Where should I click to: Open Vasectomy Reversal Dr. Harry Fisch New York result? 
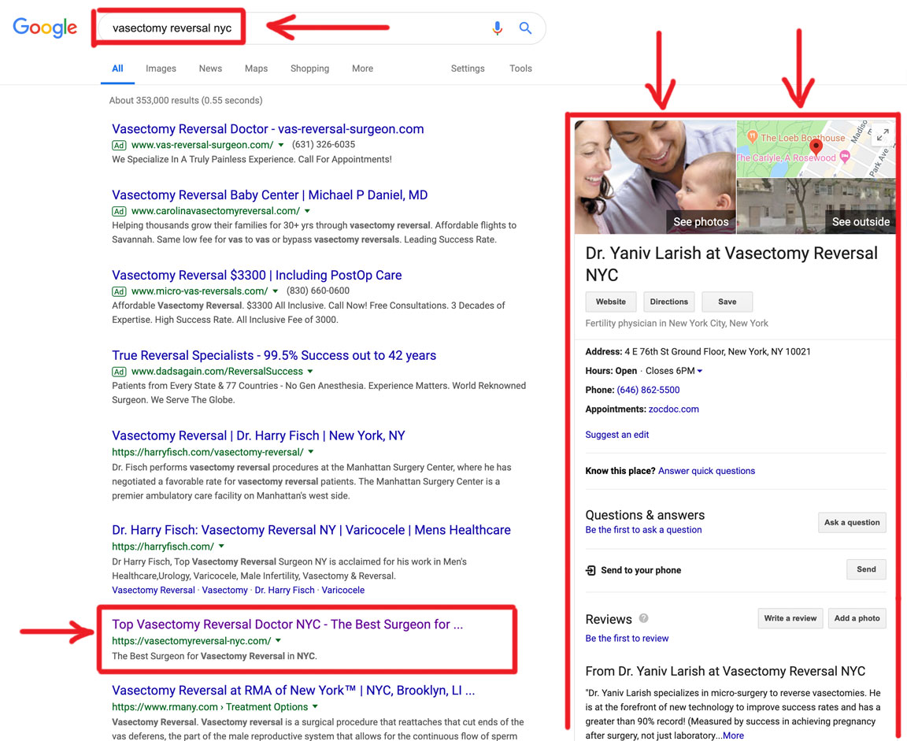pos(258,435)
